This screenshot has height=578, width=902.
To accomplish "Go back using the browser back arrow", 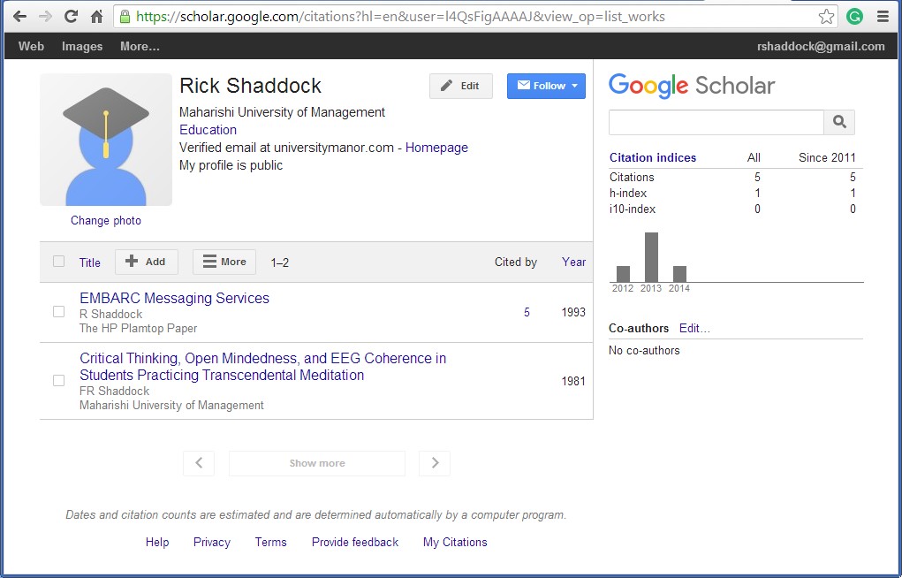I will (x=19, y=17).
